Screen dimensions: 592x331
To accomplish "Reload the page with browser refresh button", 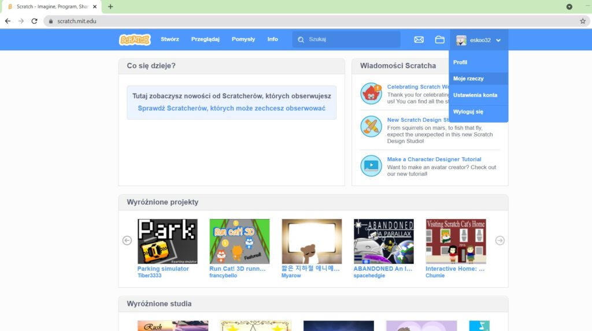I will click(x=34, y=21).
